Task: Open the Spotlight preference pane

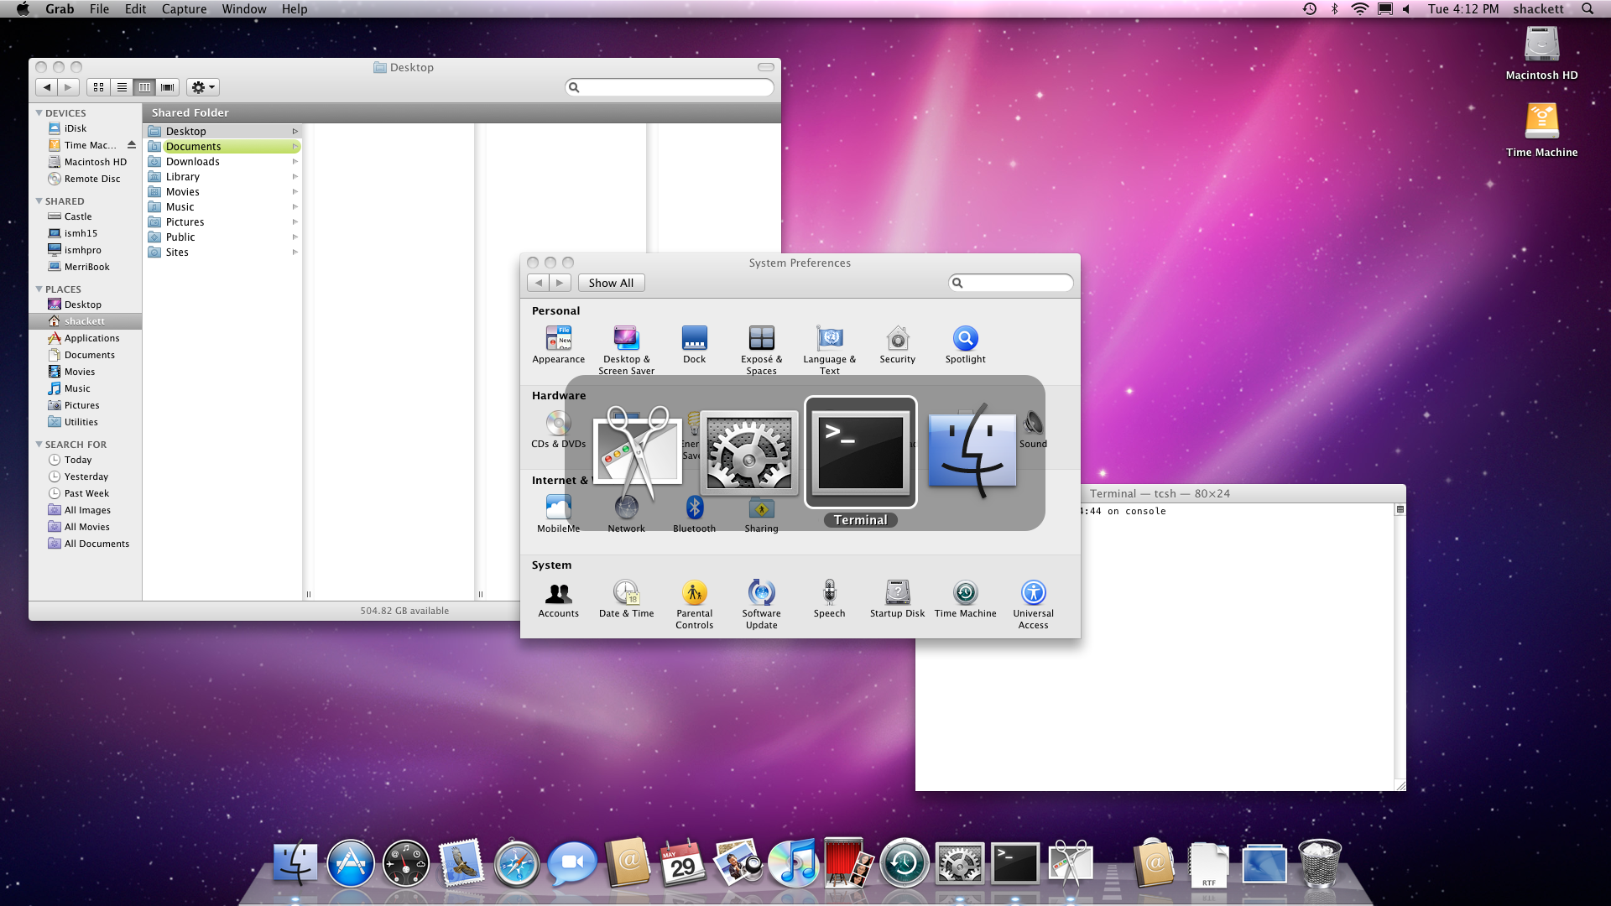Action: pyautogui.click(x=965, y=339)
